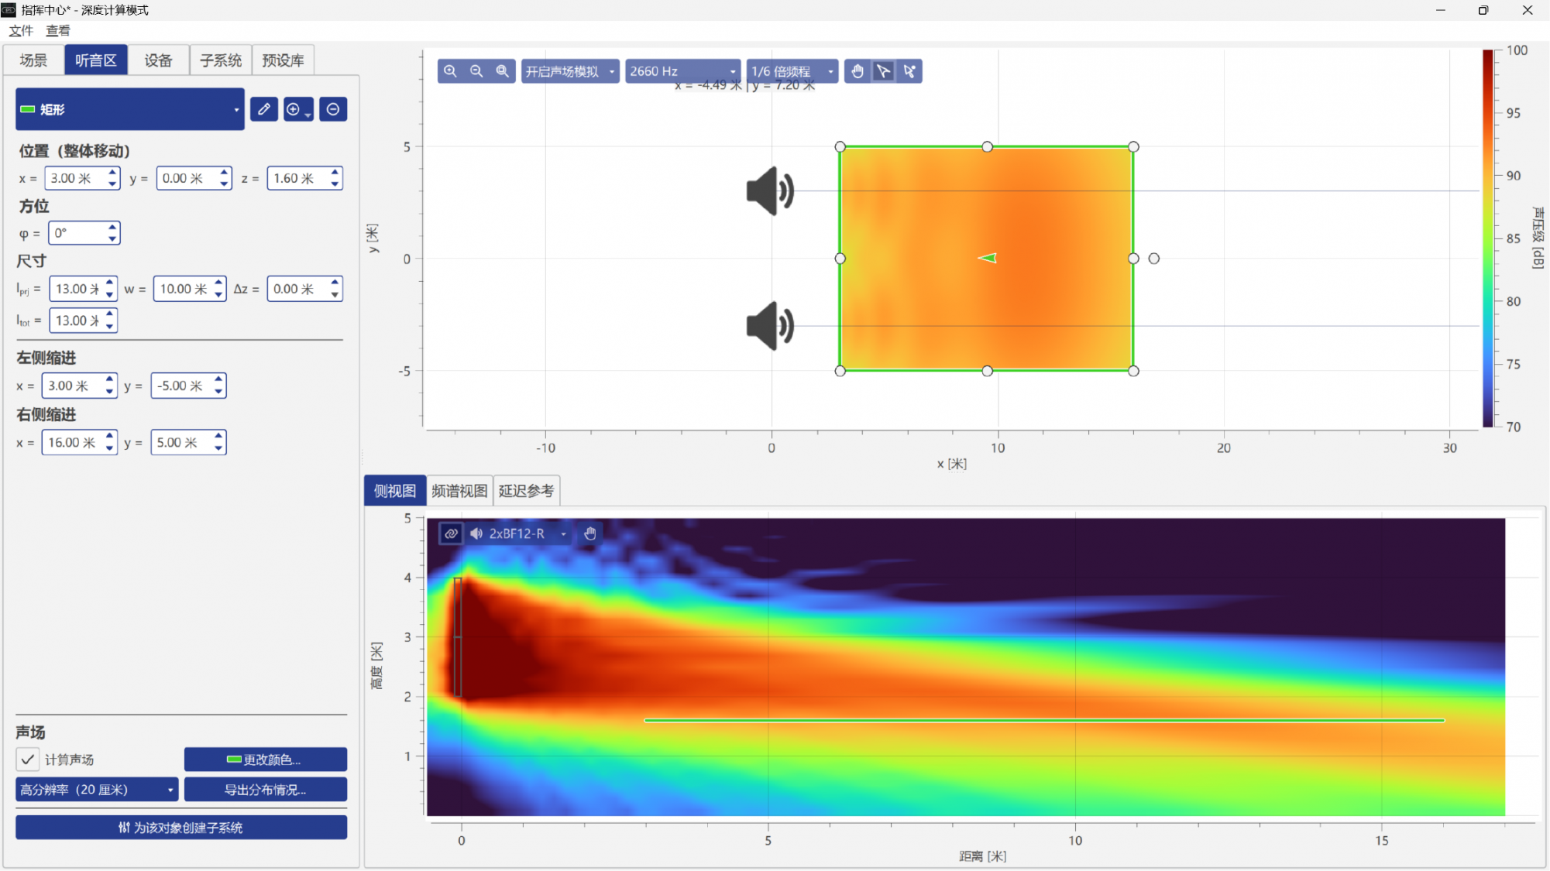Toggle the 计算声场 checkbox

click(27, 760)
